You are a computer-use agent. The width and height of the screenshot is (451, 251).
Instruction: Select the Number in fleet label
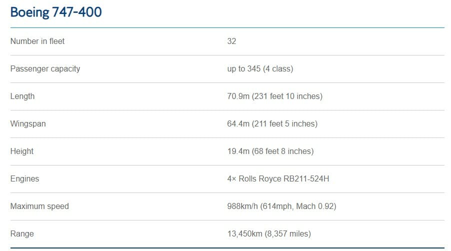pyautogui.click(x=37, y=41)
